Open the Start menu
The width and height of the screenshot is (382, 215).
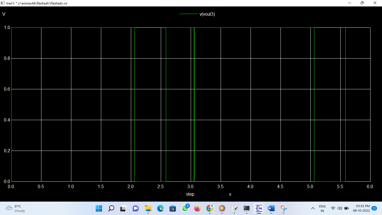[98, 208]
